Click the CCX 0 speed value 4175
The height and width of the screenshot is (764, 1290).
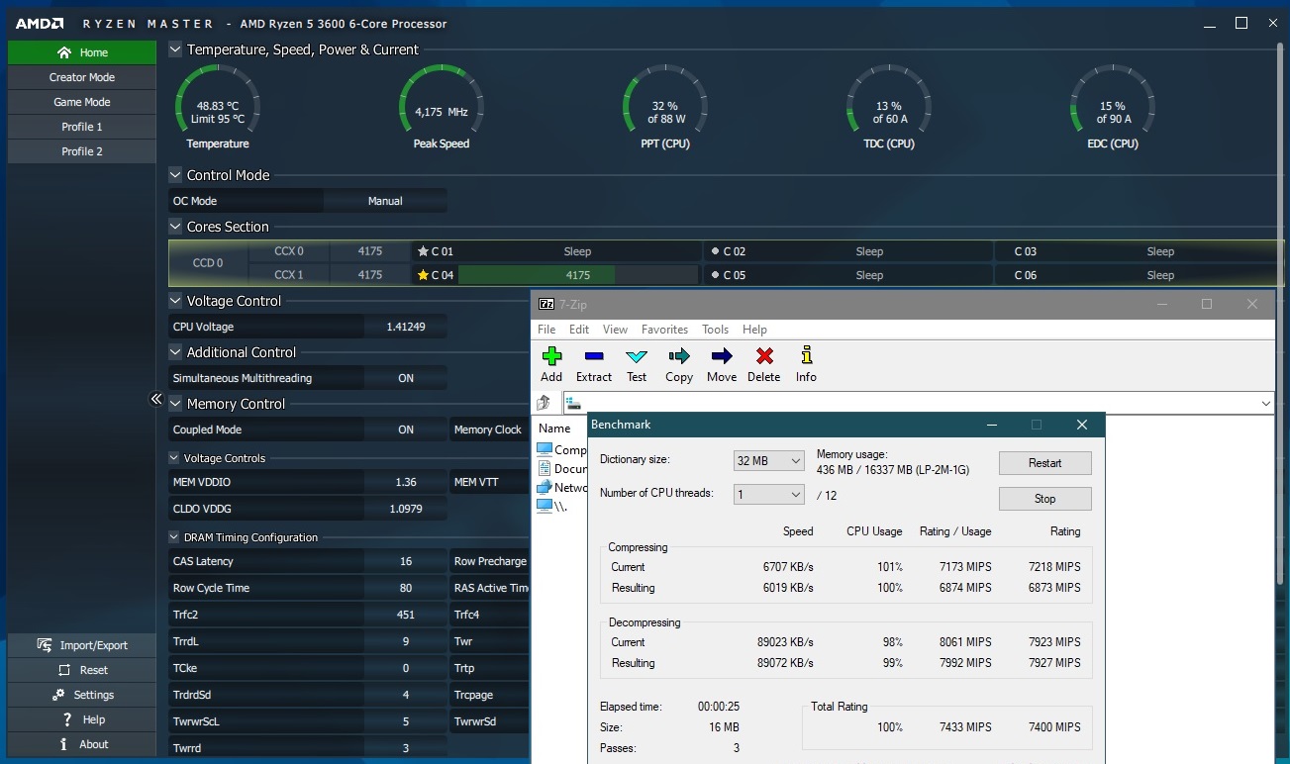point(370,251)
